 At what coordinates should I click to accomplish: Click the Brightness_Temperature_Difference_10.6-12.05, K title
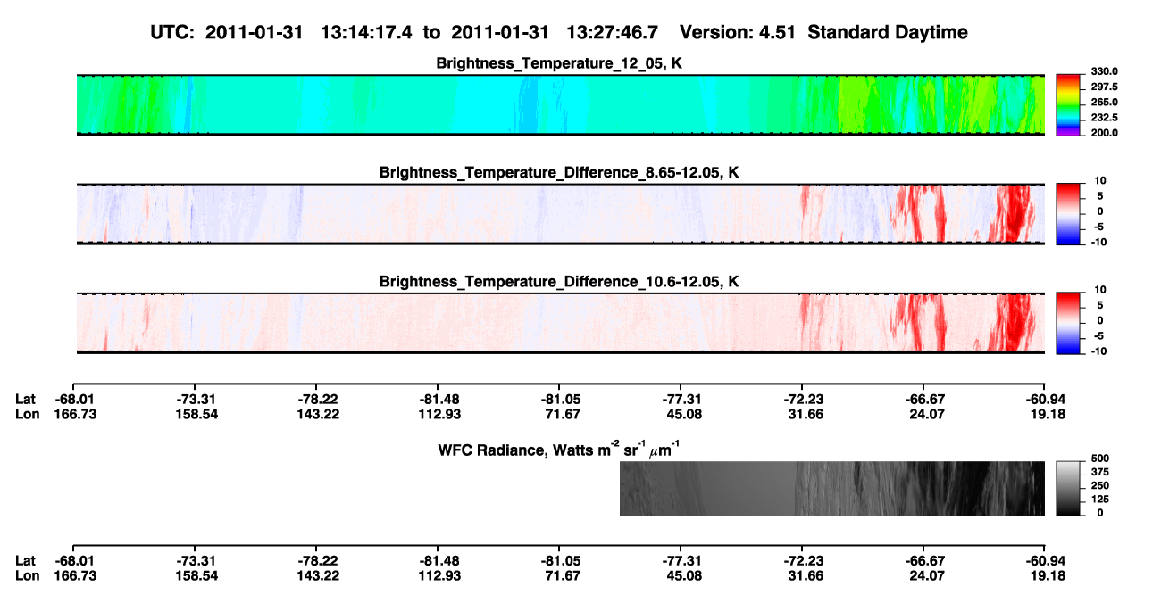tap(560, 281)
